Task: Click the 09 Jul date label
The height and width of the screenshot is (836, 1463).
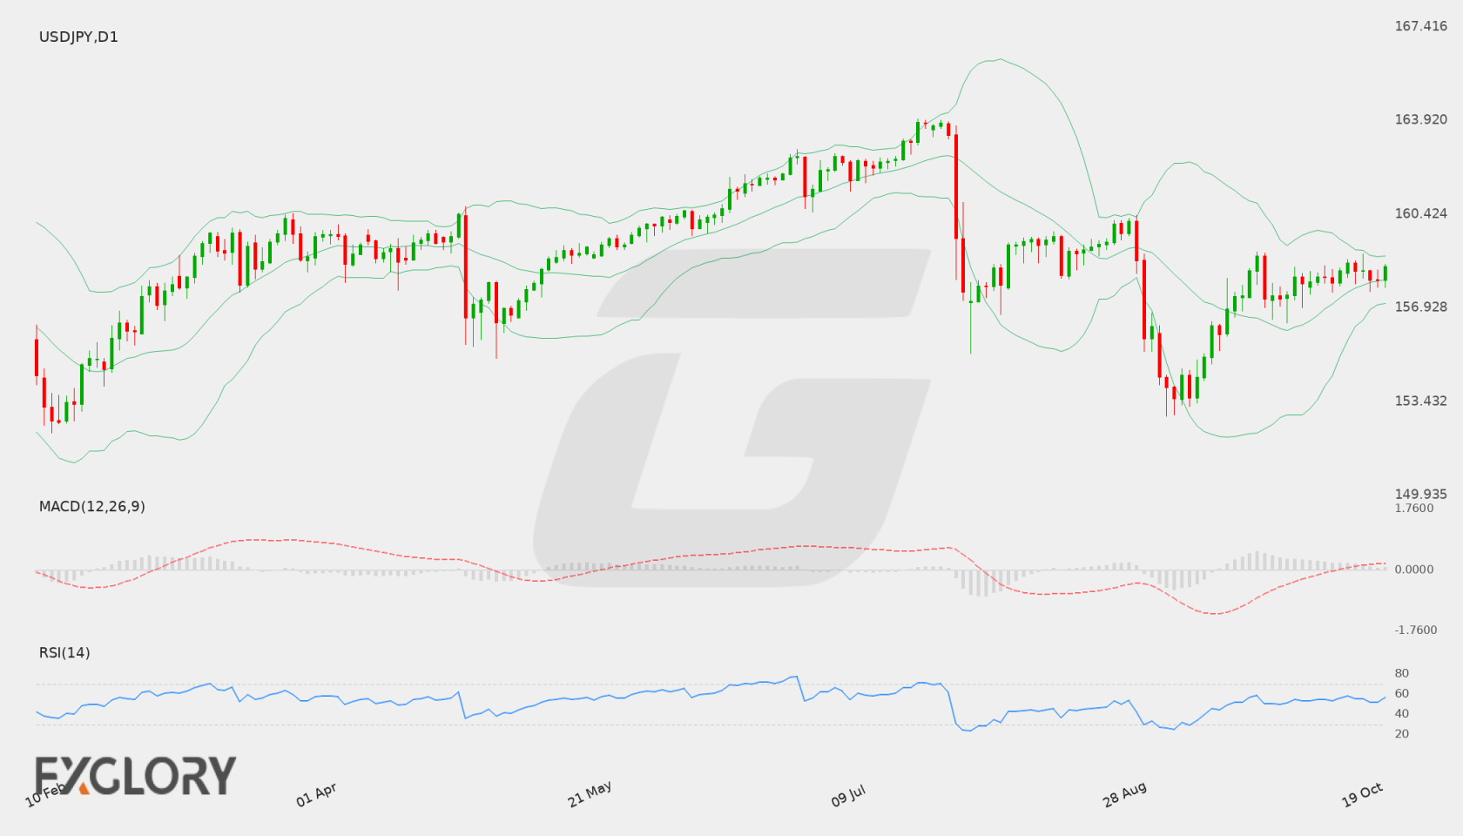Action: pyautogui.click(x=848, y=795)
